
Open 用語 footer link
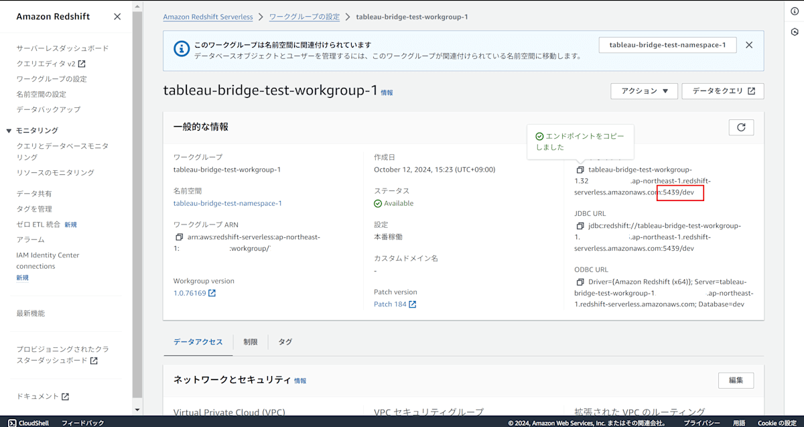tap(739, 423)
